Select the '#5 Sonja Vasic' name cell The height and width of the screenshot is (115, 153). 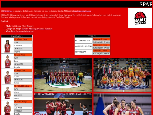23,70
